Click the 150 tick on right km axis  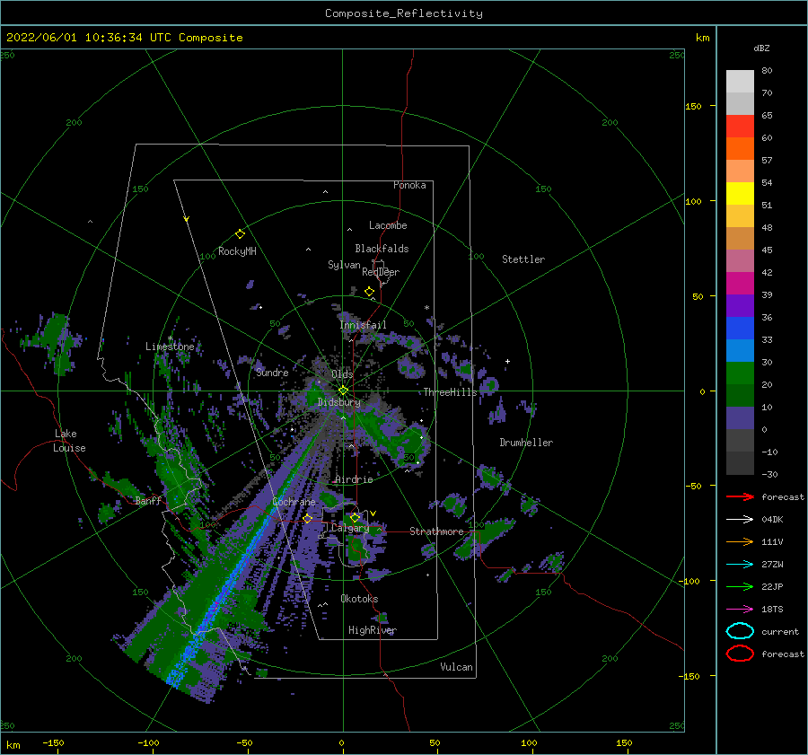[x=693, y=106]
